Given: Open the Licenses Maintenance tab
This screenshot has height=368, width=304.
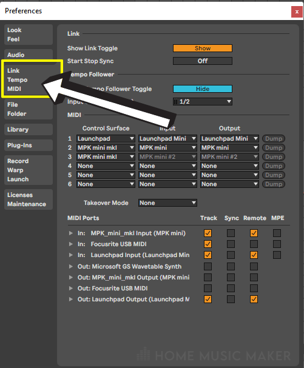Looking at the screenshot, I should point(29,199).
